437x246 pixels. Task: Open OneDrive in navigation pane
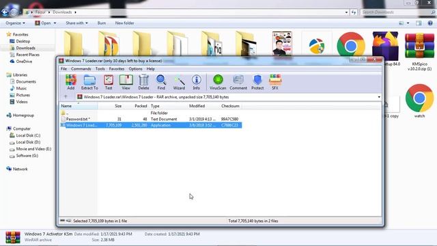(x=24, y=61)
